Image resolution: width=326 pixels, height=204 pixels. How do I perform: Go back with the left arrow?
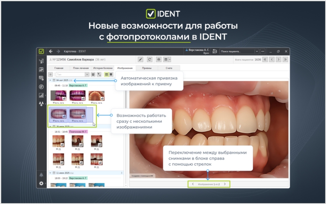pos(51,51)
